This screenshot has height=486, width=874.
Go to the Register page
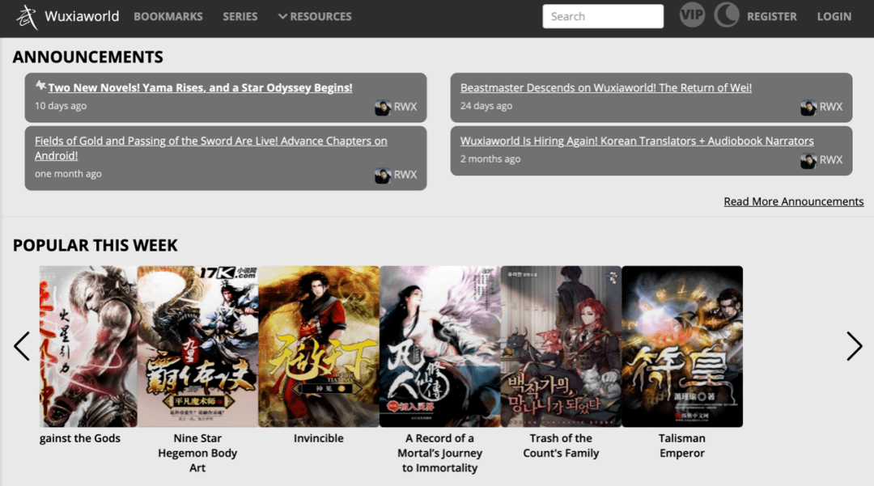click(x=771, y=17)
